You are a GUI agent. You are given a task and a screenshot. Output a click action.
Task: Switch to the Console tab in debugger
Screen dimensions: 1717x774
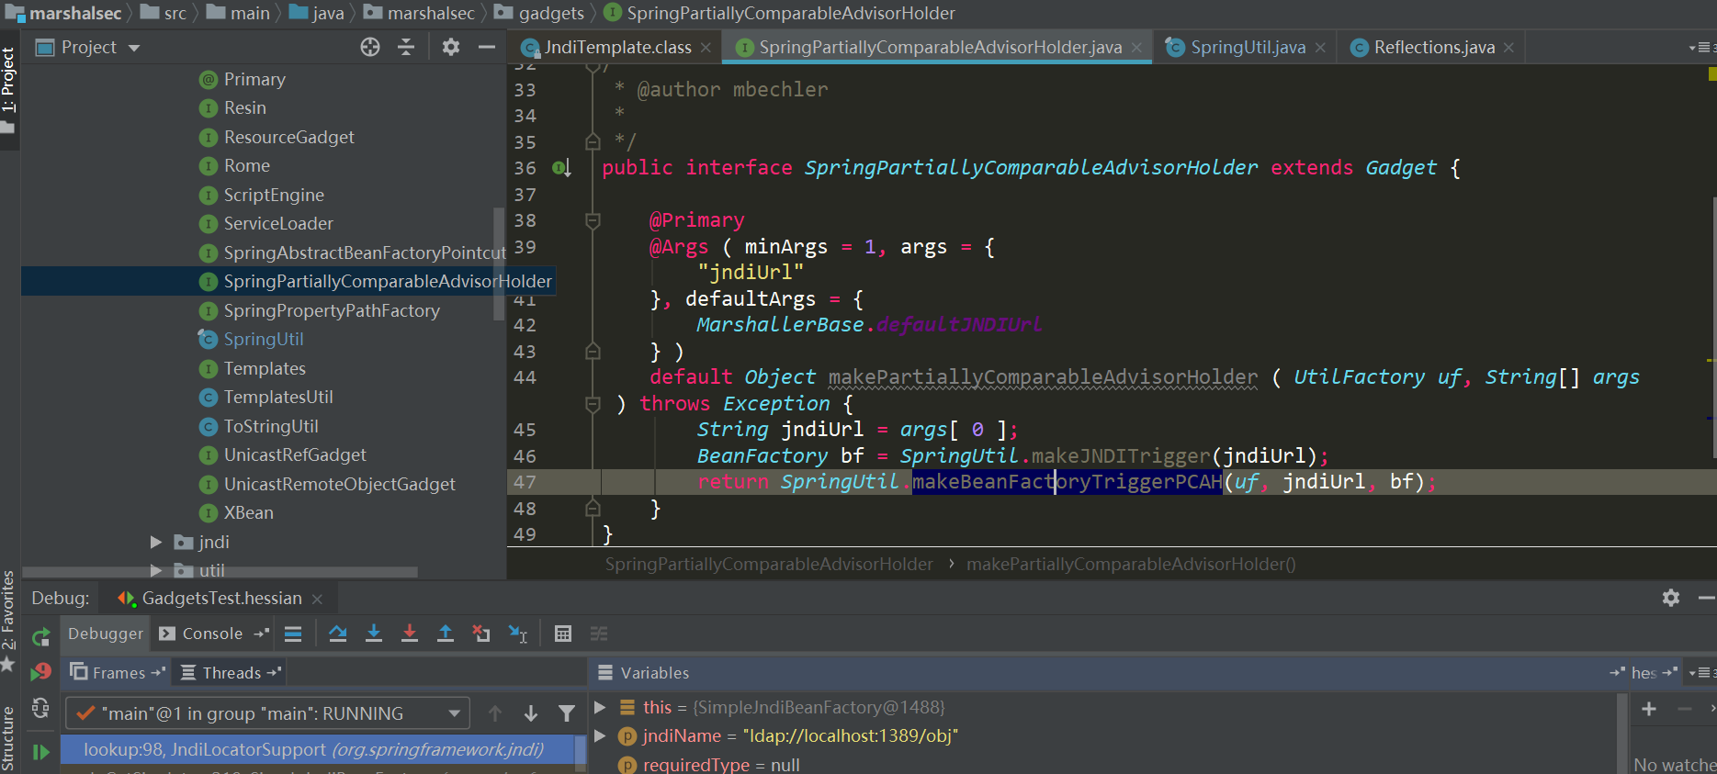coord(212,634)
